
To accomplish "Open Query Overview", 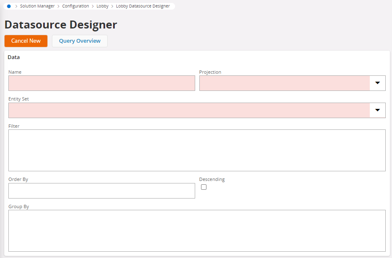I will (80, 41).
